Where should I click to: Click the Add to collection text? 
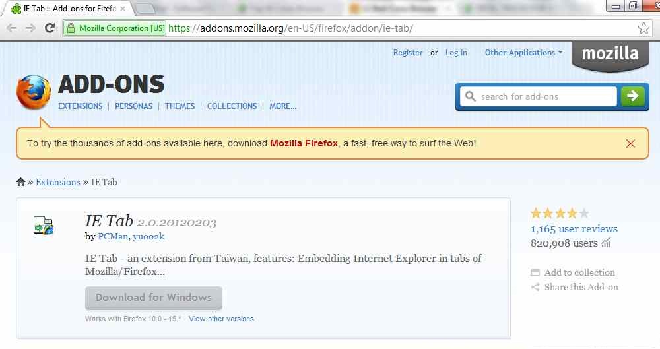(579, 272)
